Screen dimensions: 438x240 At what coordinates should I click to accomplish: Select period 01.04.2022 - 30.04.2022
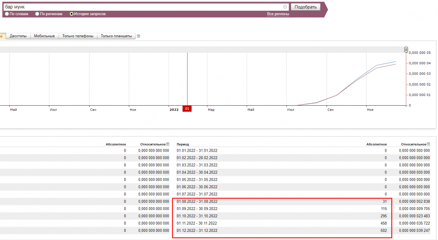coord(197,172)
